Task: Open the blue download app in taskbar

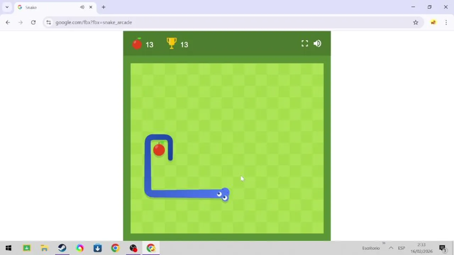Action: click(x=98, y=248)
